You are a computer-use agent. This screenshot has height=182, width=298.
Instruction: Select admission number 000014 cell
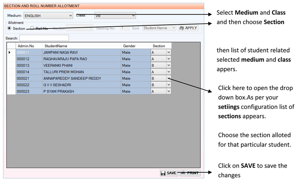(29, 72)
